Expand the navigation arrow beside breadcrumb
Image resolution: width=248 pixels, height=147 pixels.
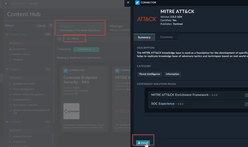[x=6, y=3]
